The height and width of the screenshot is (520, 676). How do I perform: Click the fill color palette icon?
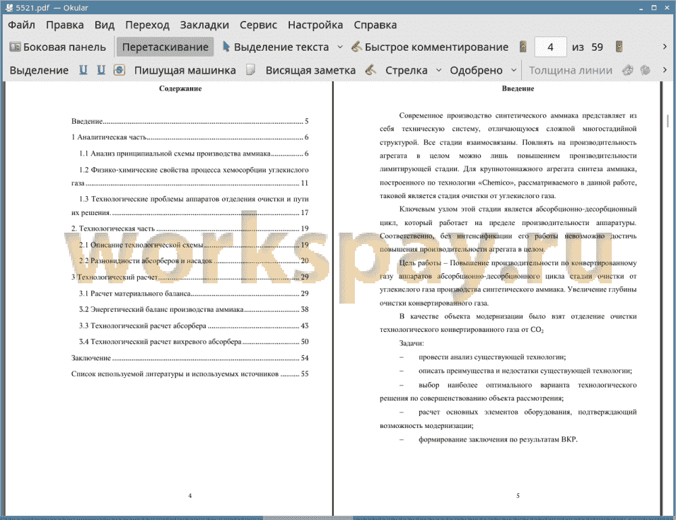pyautogui.click(x=646, y=70)
